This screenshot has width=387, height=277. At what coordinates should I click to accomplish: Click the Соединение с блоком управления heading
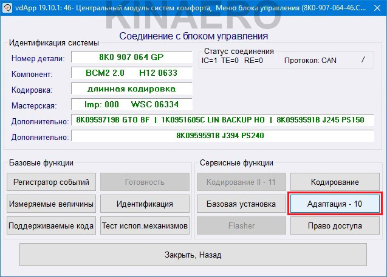click(194, 36)
